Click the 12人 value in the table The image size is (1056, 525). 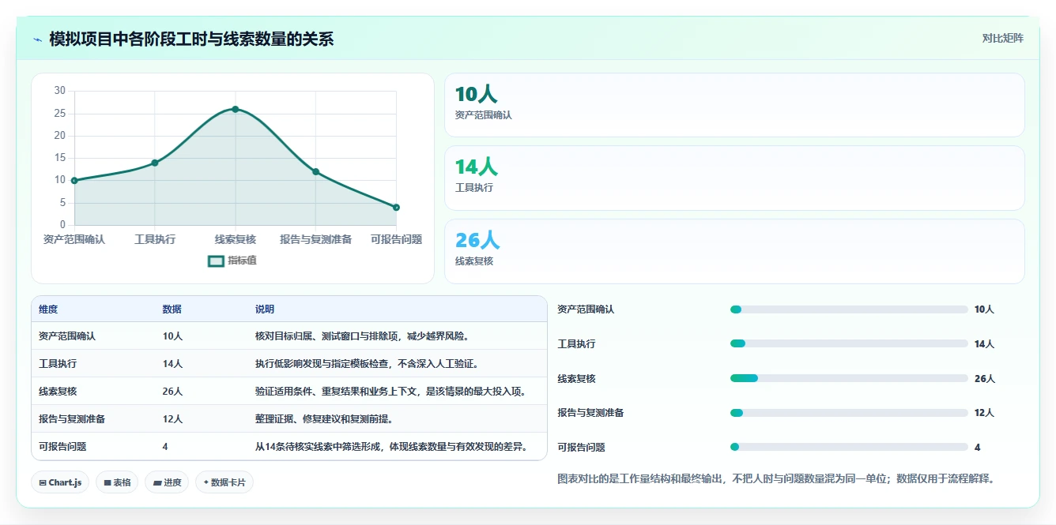pyautogui.click(x=172, y=419)
